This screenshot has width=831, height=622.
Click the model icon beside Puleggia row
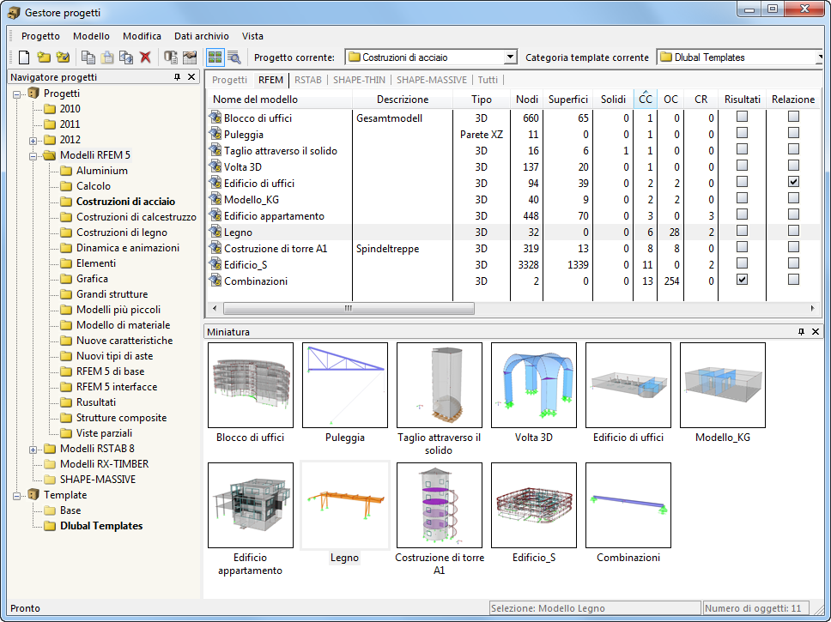coord(215,134)
